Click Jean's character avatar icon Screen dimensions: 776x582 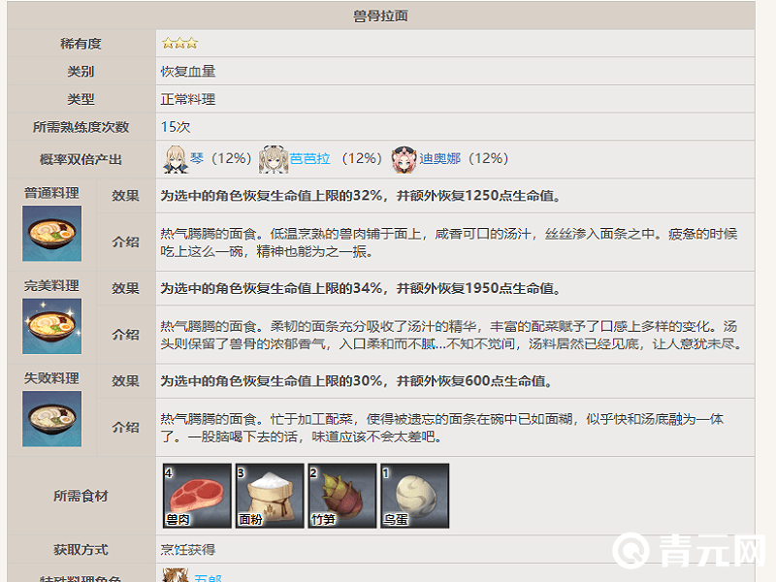(x=176, y=159)
